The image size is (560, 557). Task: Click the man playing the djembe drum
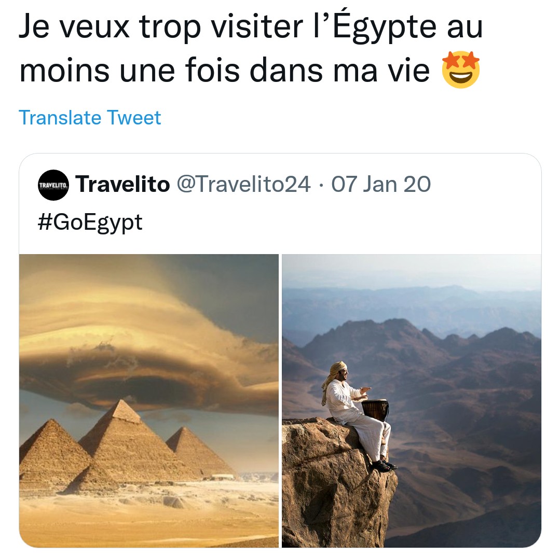(x=358, y=416)
